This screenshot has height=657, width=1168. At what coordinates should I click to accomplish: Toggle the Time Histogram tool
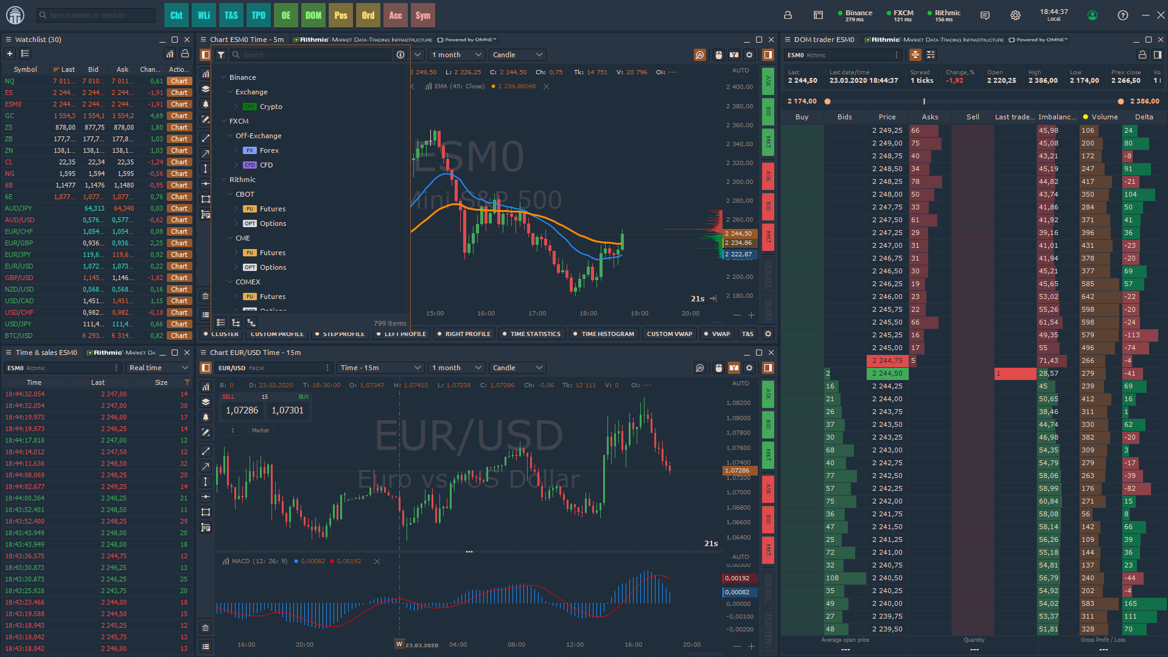[x=603, y=334]
